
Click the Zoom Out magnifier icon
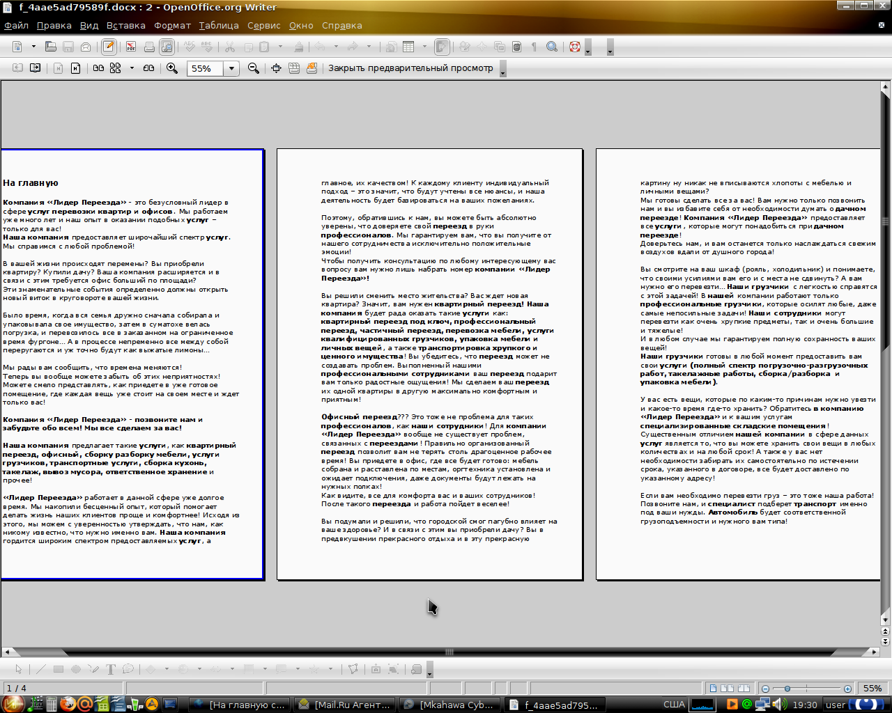click(254, 68)
